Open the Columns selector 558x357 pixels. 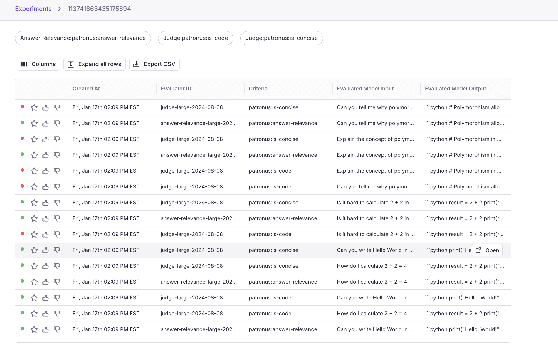38,64
